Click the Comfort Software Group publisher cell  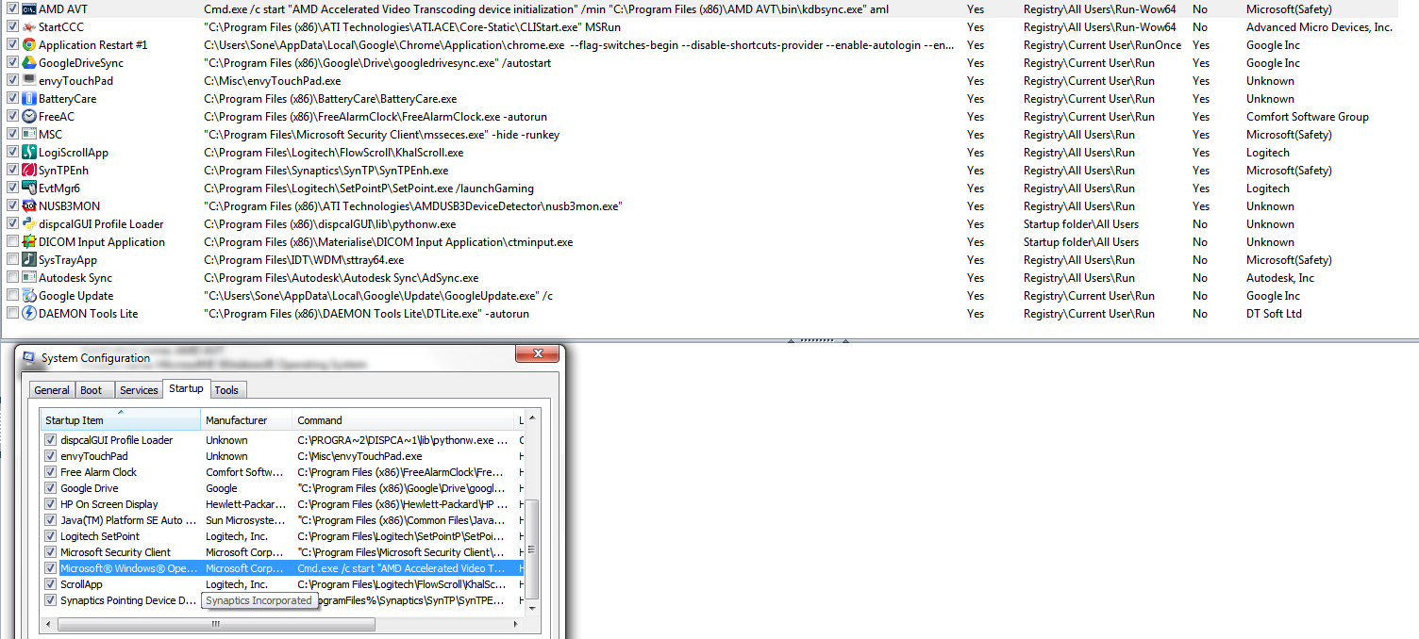1307,117
